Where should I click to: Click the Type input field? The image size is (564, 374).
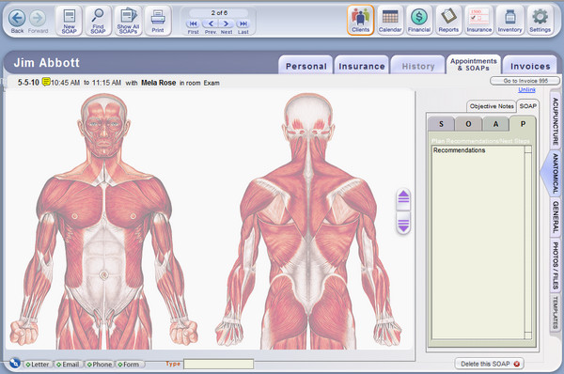coord(218,364)
